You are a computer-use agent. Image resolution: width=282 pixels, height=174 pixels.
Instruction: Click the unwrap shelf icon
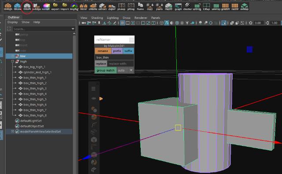(216, 7)
